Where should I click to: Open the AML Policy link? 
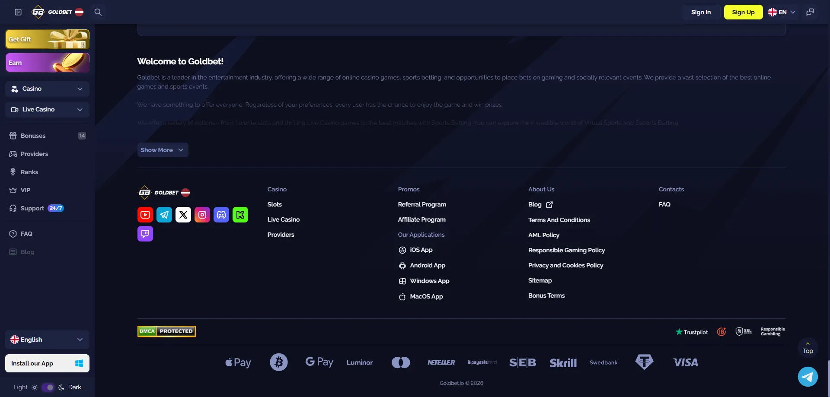543,235
